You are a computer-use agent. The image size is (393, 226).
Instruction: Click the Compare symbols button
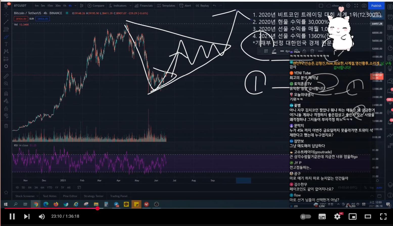pos(96,6)
